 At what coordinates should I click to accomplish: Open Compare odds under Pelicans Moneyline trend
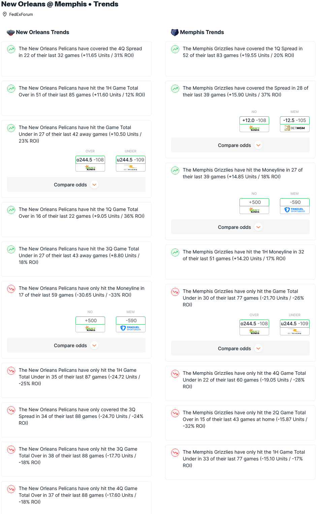tap(76, 345)
